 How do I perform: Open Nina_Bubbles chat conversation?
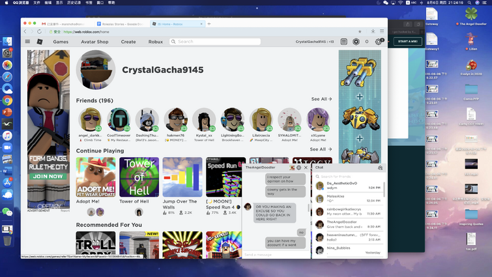coord(349,250)
